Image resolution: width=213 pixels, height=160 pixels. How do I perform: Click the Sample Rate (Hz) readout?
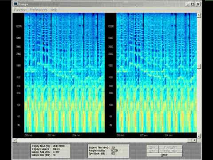46,152
